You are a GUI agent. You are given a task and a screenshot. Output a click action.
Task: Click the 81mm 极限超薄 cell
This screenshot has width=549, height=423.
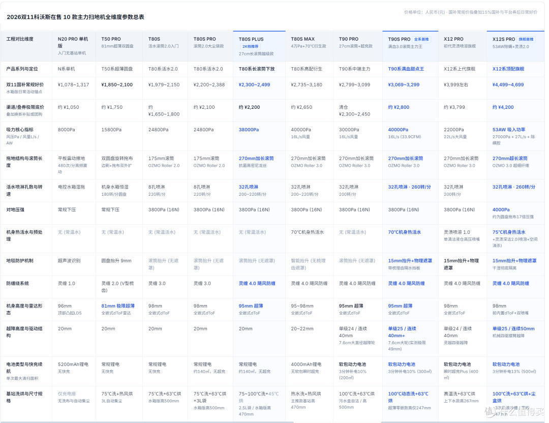point(118,306)
